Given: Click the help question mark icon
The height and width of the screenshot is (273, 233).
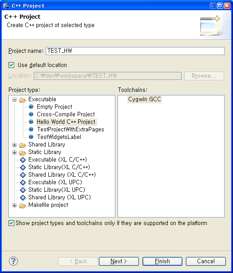Looking at the screenshot, I should pyautogui.click(x=13, y=261).
